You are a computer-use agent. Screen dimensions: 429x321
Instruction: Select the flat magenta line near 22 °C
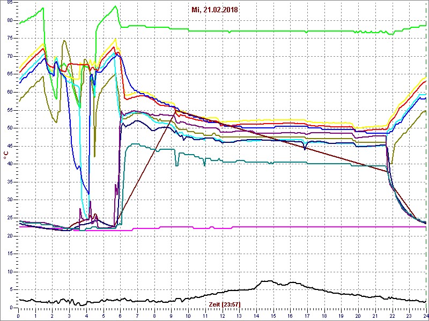pyautogui.click(x=268, y=227)
